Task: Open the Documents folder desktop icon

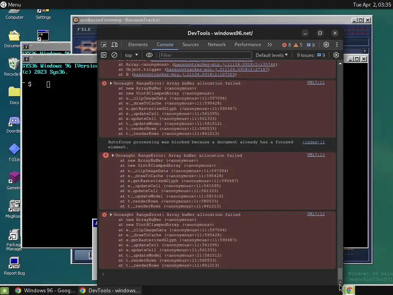Action: 13,39
